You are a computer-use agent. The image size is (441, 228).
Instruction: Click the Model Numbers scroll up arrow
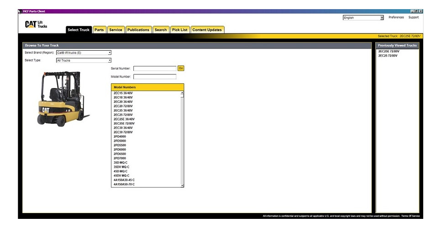[x=182, y=93]
